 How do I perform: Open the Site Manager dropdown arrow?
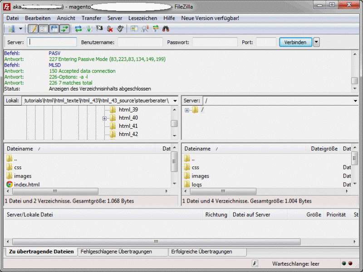click(20, 29)
